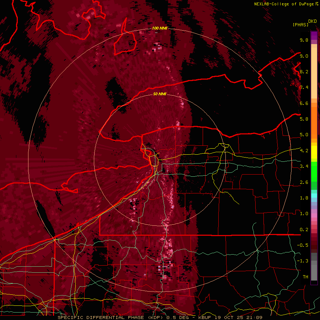Screen dimensions: 320x320
Task: Click the 100 NMI range ring label
Action: click(160, 28)
